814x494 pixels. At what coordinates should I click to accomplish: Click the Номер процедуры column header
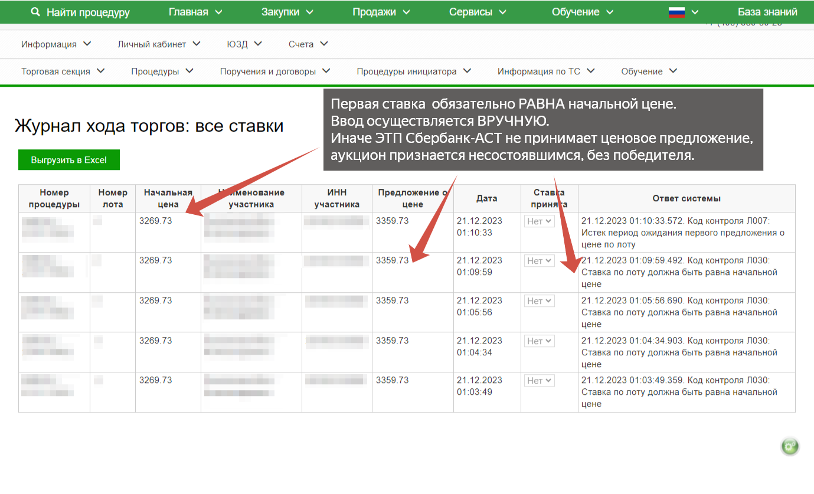click(54, 198)
